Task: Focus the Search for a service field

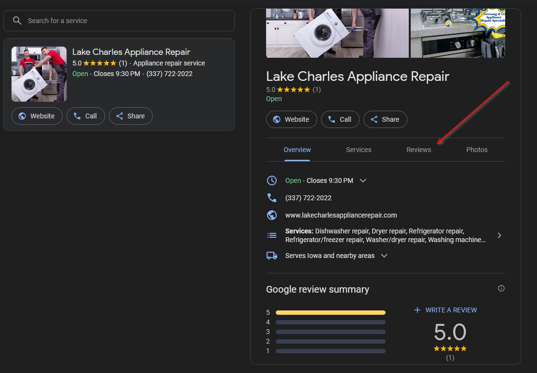Action: pyautogui.click(x=119, y=21)
